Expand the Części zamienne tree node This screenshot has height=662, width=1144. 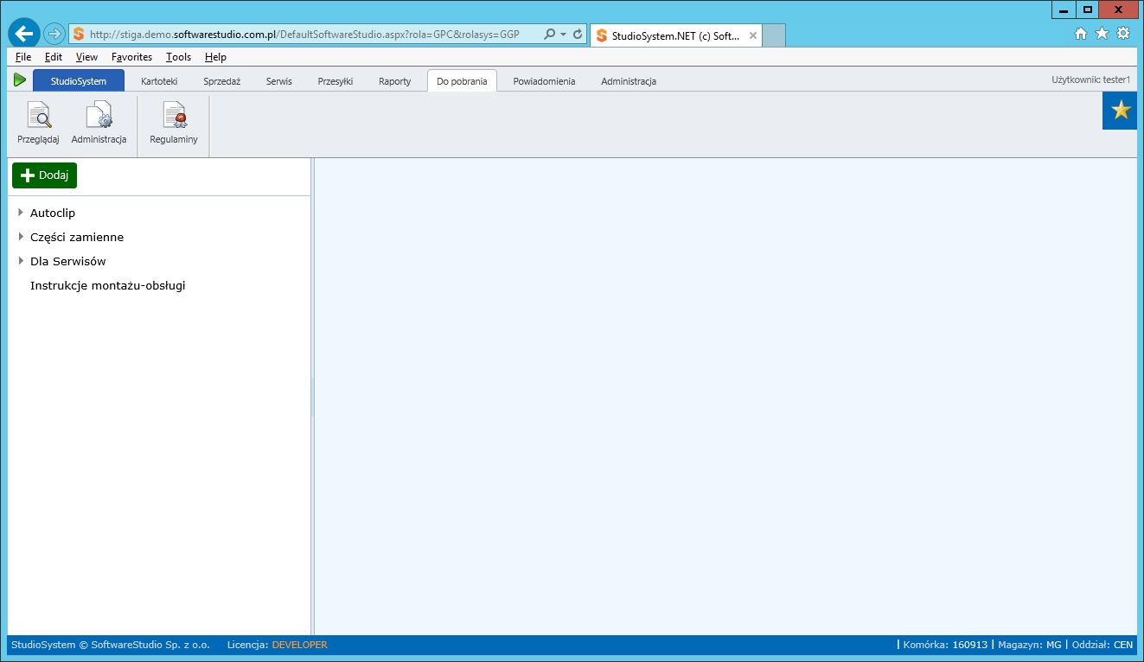21,236
